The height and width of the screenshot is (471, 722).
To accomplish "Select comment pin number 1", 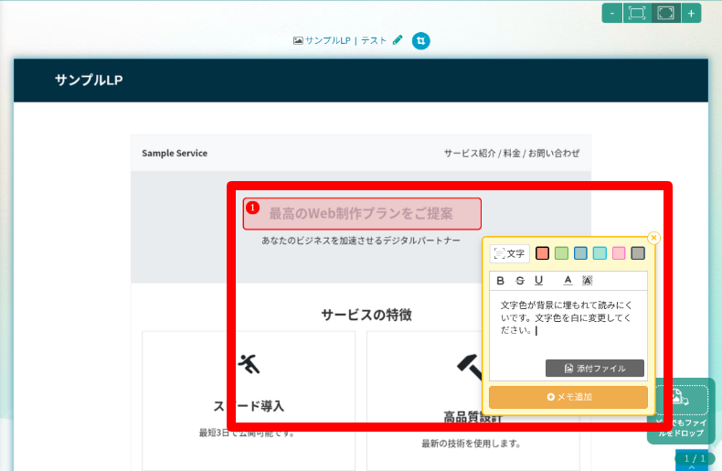I will tap(252, 208).
